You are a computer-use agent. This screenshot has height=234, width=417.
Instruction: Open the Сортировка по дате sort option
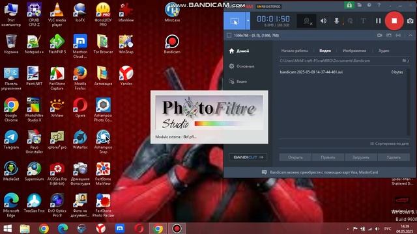[390, 144]
